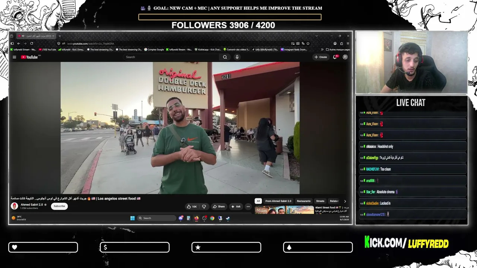Mute the YouTube tab audio icon
Screen dimensions: 477x268
pos(23,36)
